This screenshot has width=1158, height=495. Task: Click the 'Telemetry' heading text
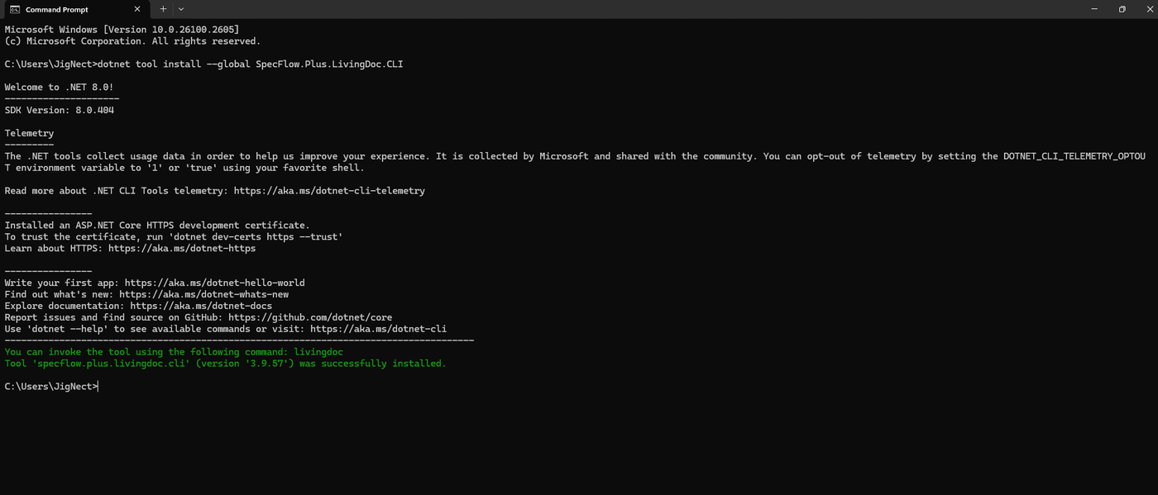pos(29,133)
